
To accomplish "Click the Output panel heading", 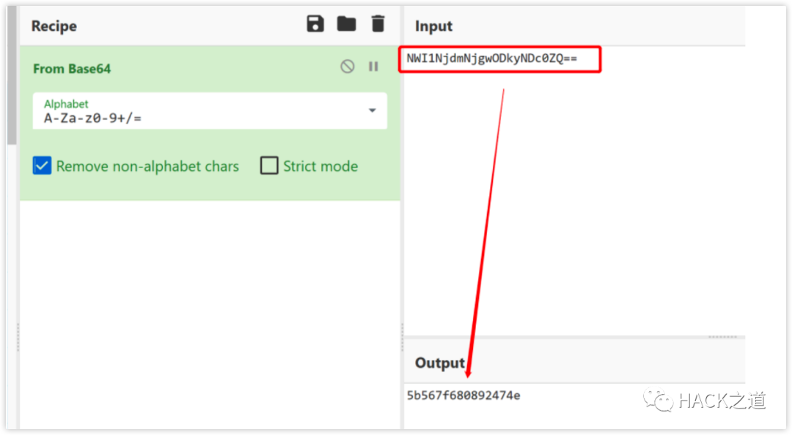I will pos(440,363).
